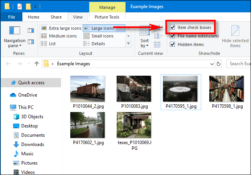The height and width of the screenshot is (175, 251).
Task: Click the Up arrow navigation button
Action: 37,63
